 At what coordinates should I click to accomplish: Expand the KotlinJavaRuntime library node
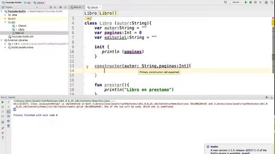click(x=5, y=47)
